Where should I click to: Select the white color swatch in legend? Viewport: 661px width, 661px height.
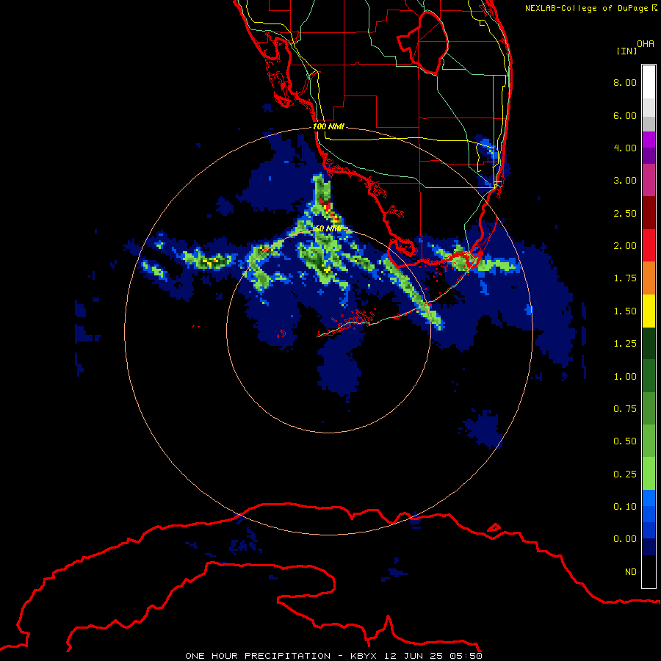tap(649, 82)
